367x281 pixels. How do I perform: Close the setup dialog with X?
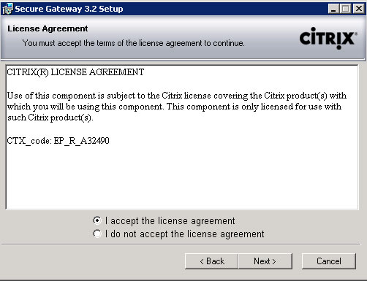tap(359, 9)
